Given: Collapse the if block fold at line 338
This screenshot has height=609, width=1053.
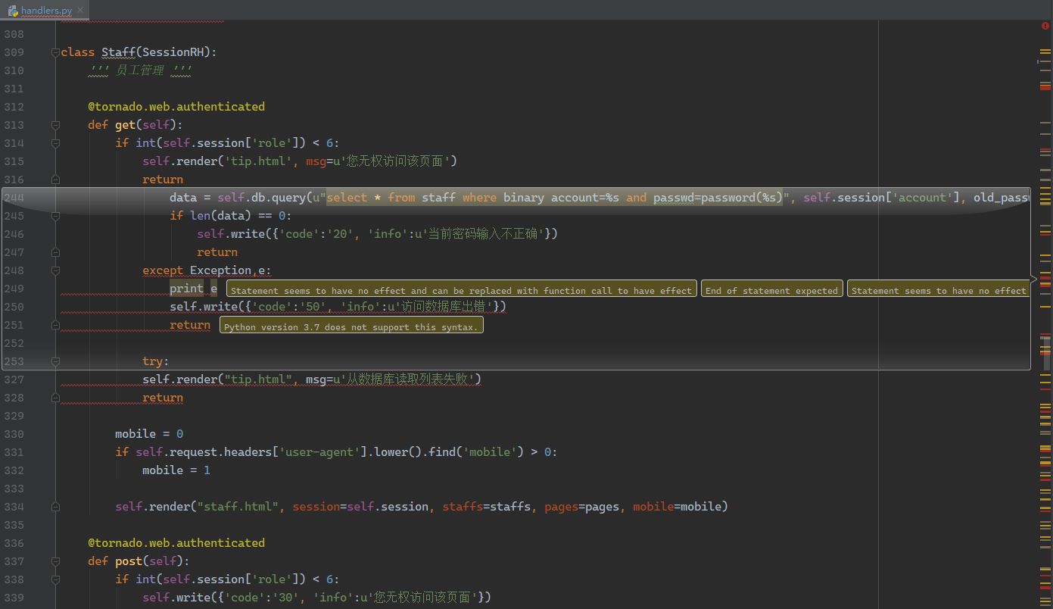Looking at the screenshot, I should click(55, 579).
